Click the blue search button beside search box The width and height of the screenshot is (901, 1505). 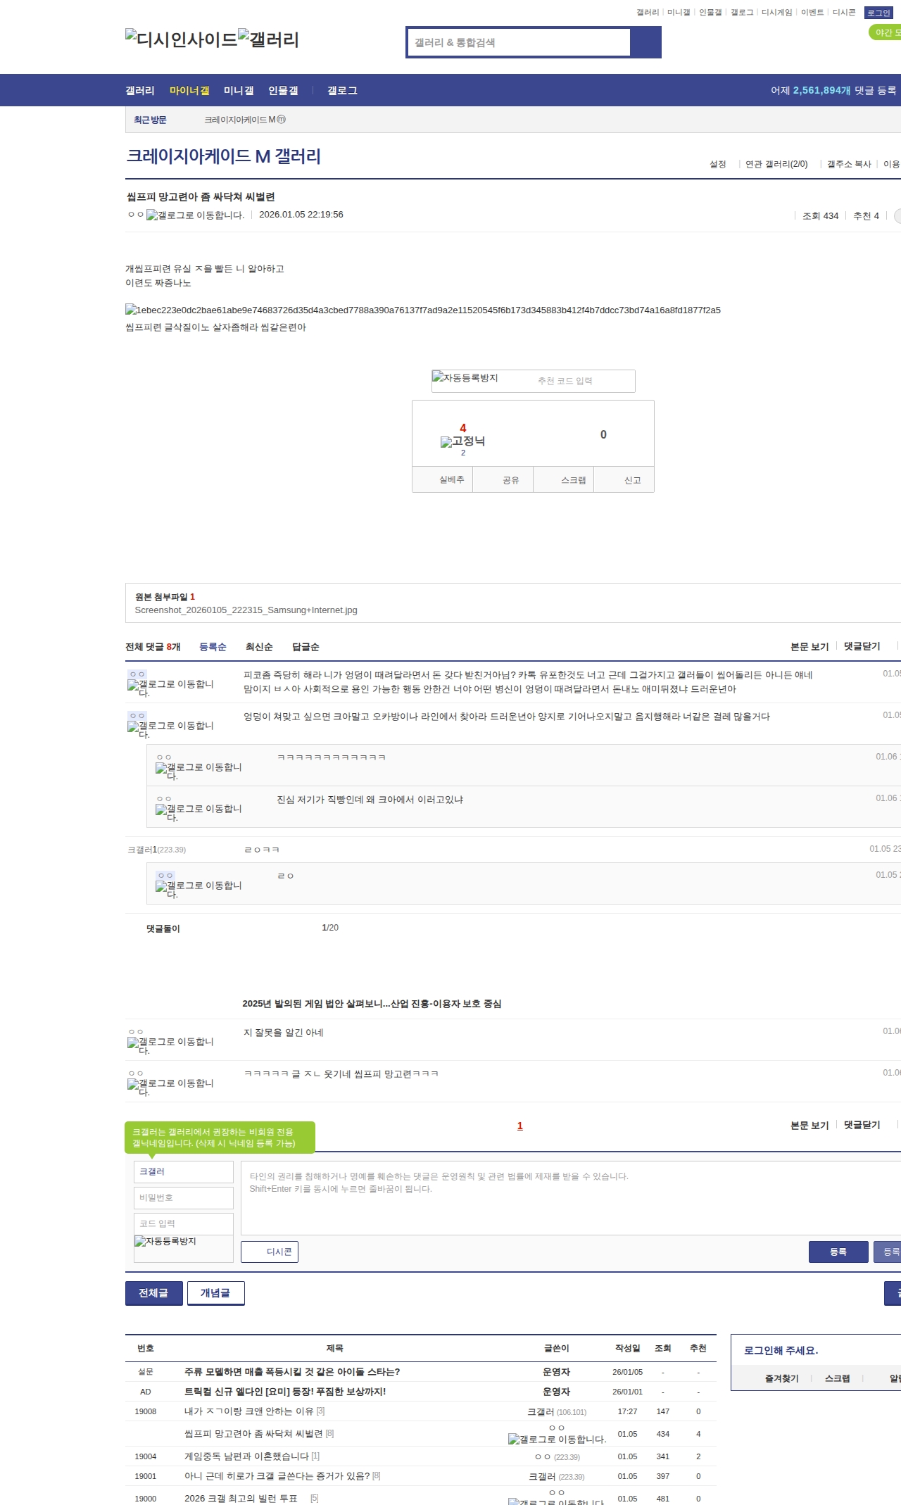click(645, 42)
